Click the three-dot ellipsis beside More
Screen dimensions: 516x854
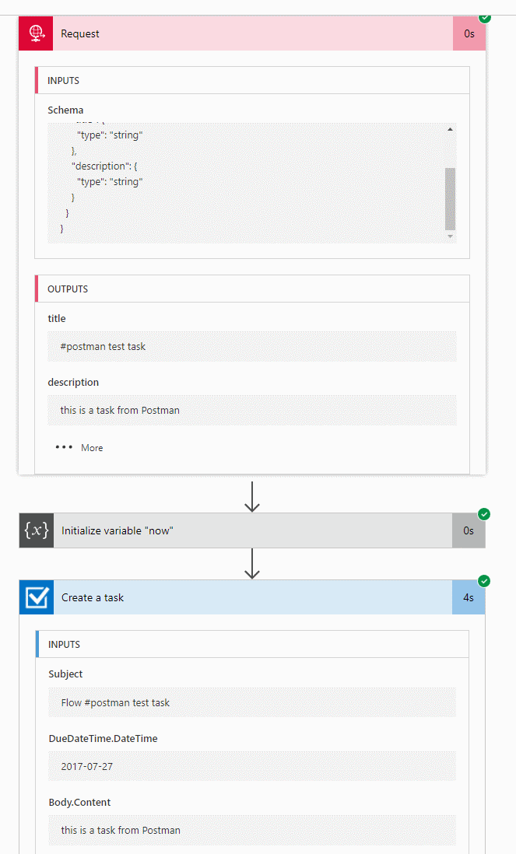pos(64,447)
